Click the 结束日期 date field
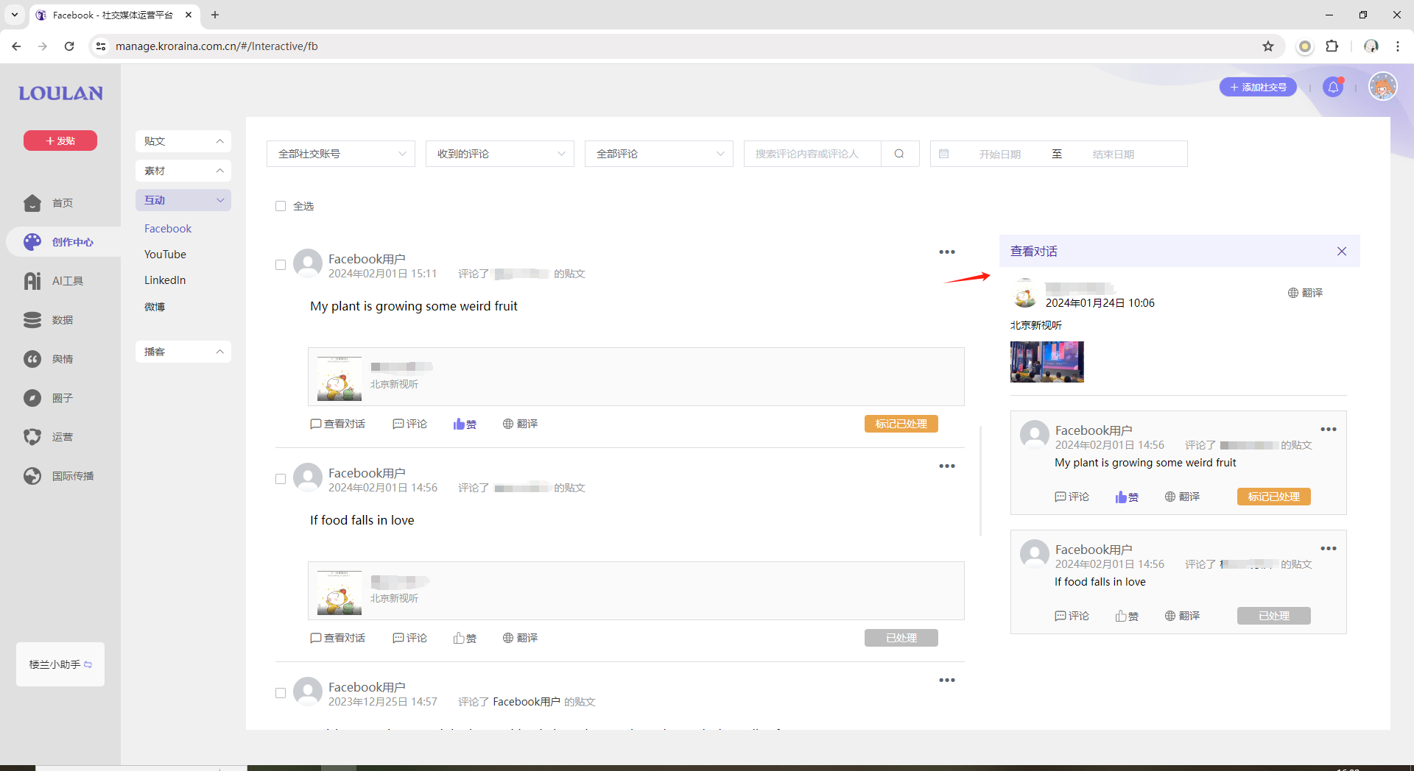 1113,154
